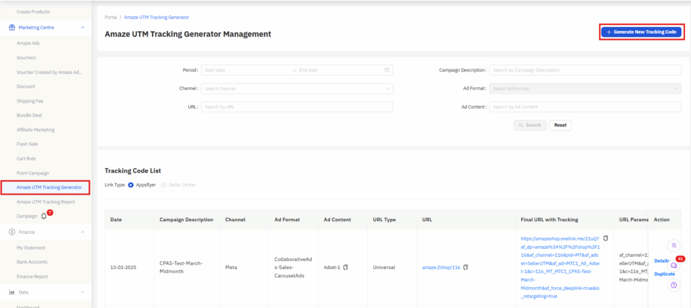This screenshot has height=308, width=691.
Task: Collapse the Finance section
Action: point(82,232)
